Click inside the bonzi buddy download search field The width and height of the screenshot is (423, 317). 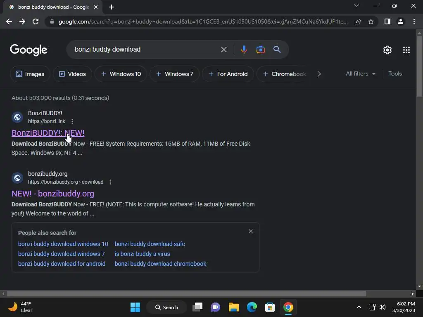146,50
